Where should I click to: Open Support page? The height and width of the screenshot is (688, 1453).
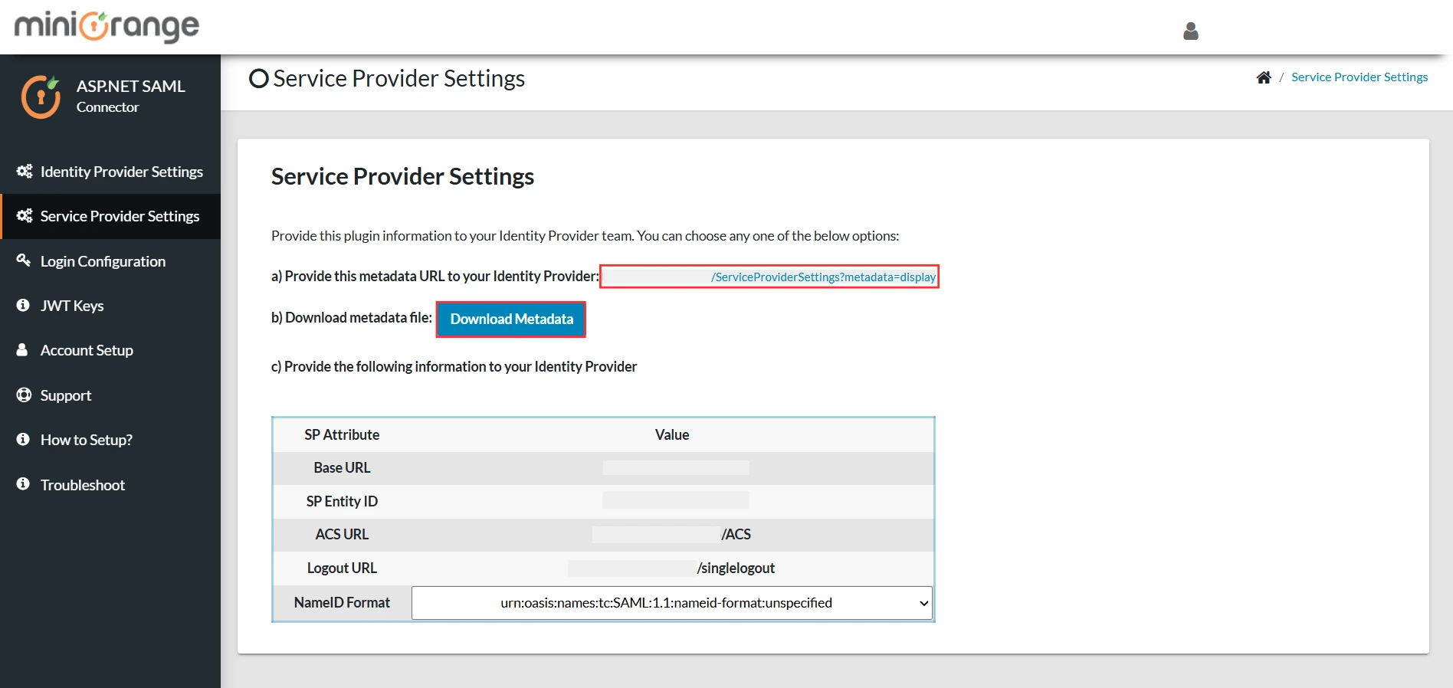(x=110, y=395)
